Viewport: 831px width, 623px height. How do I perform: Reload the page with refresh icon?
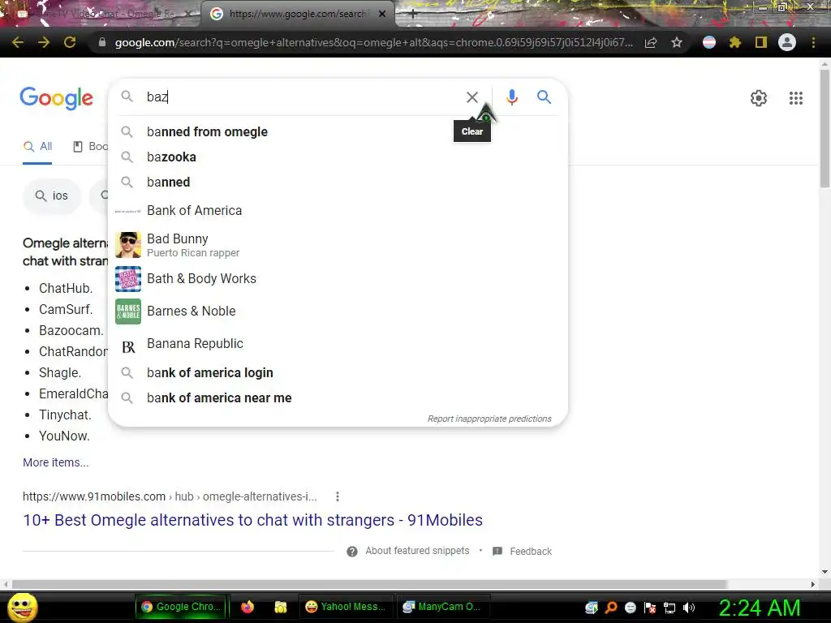click(x=70, y=42)
